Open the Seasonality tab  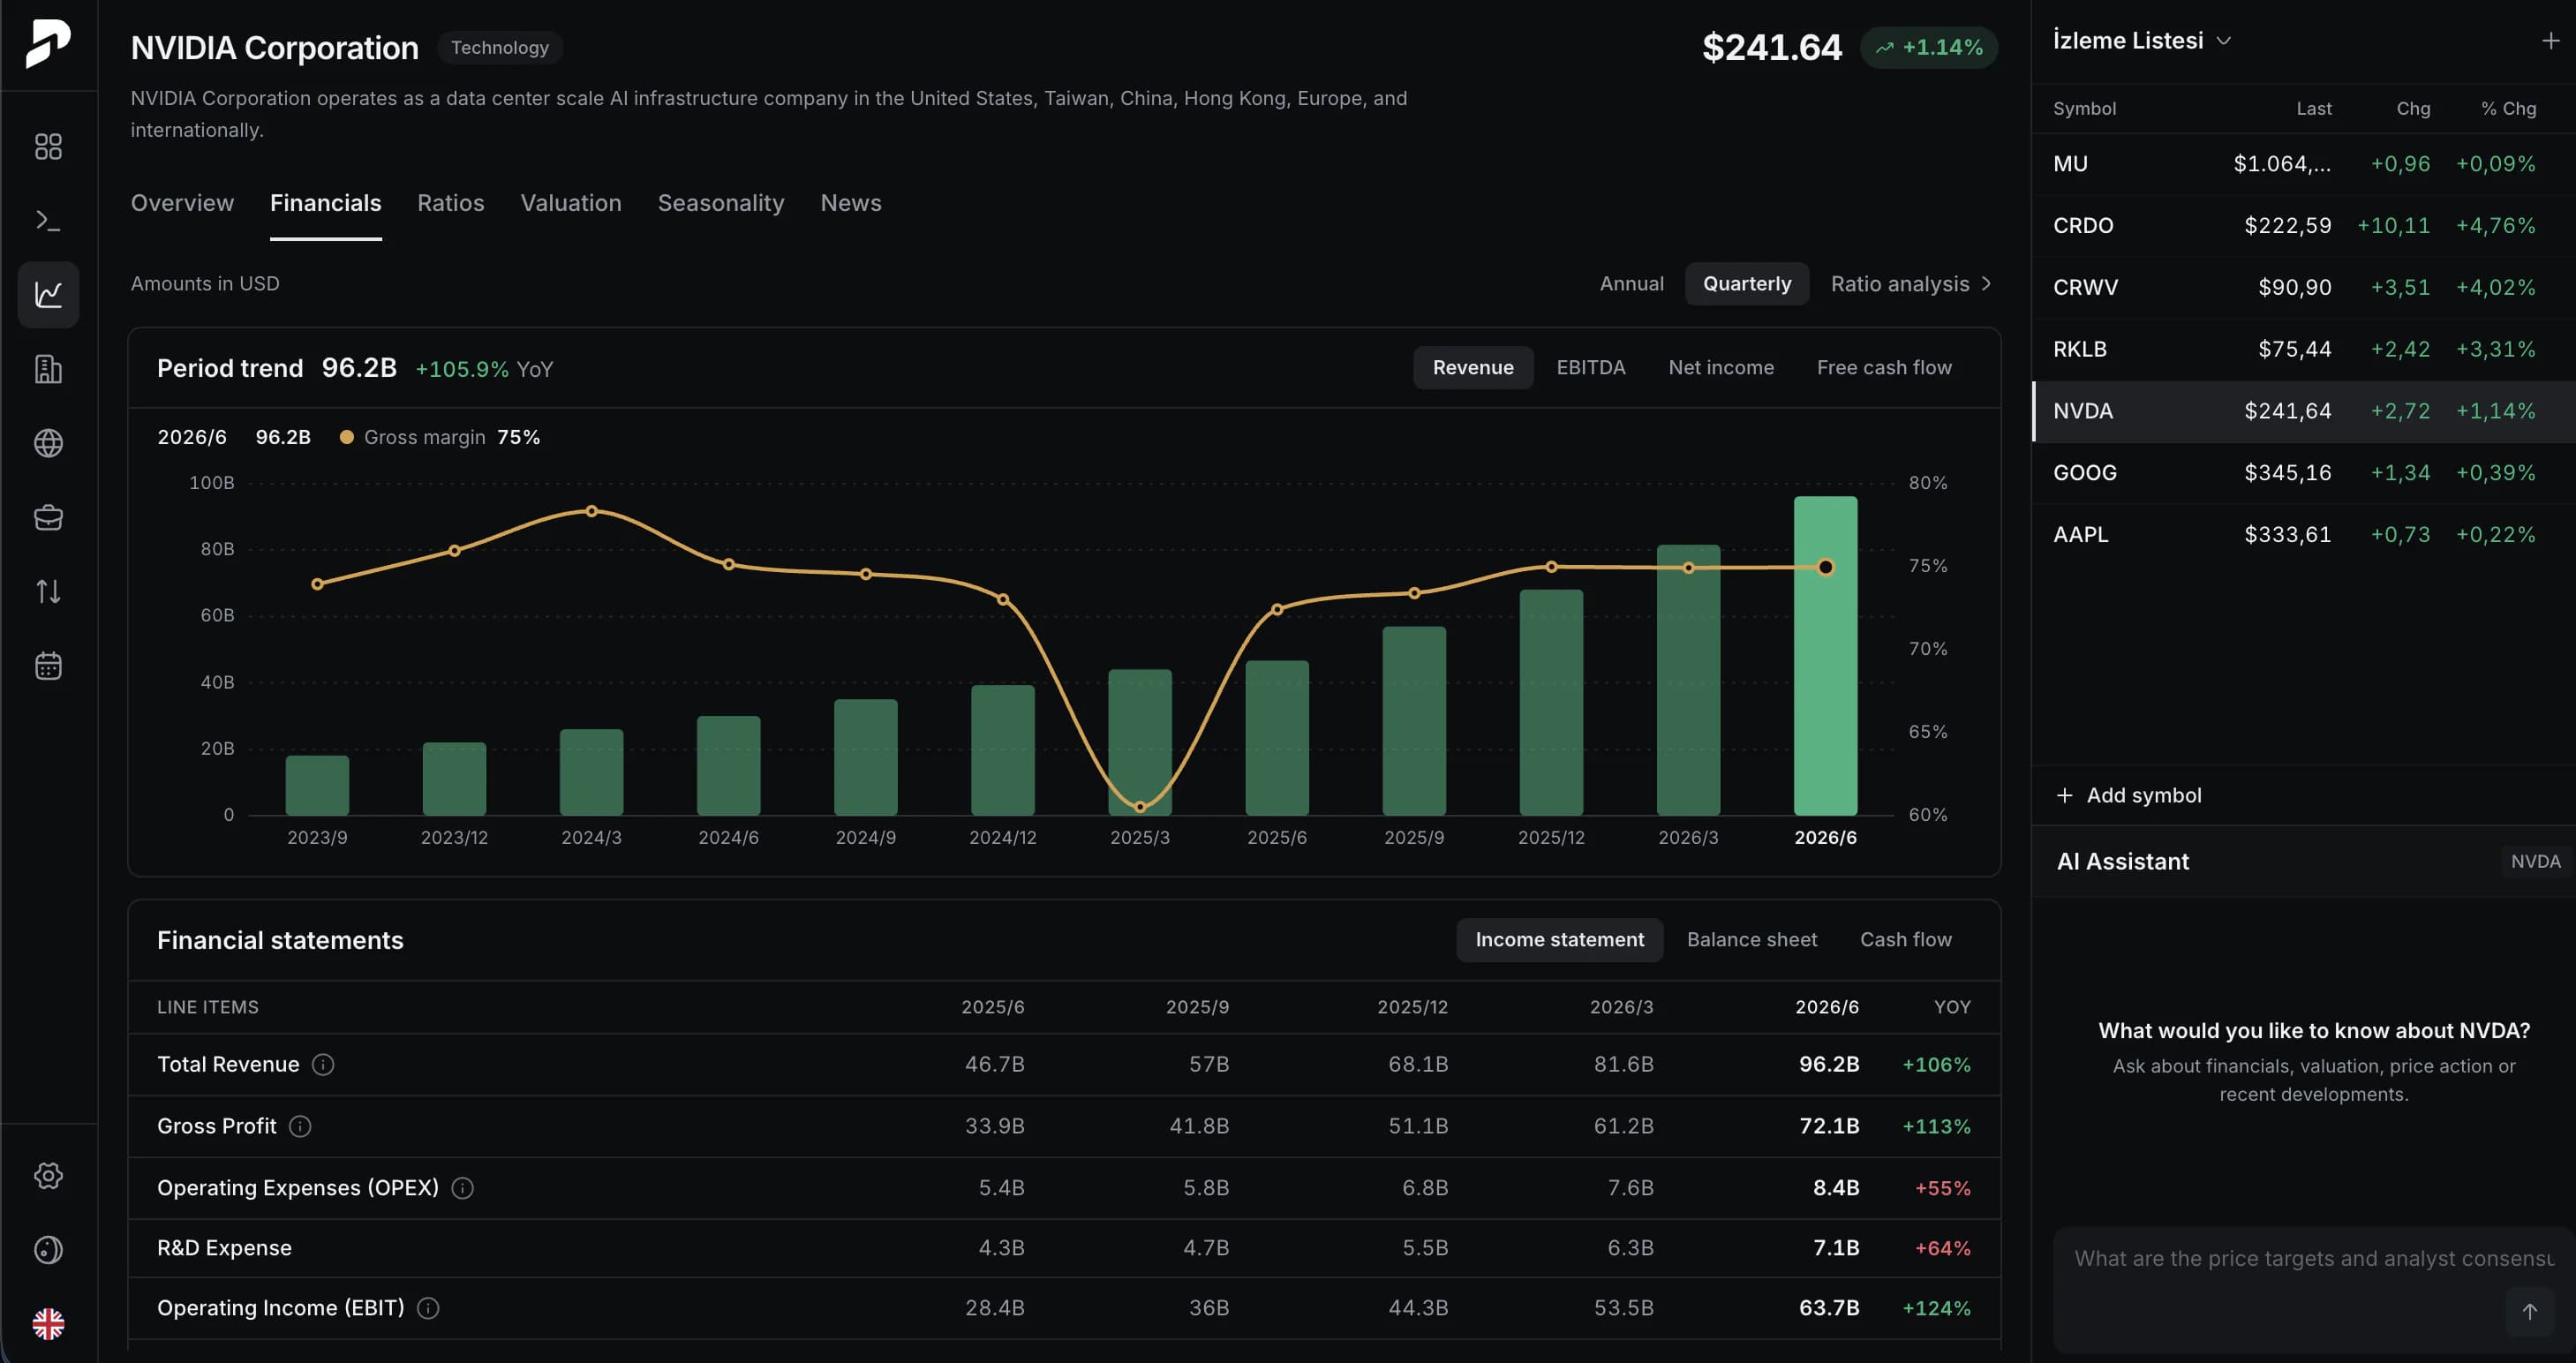coord(720,203)
